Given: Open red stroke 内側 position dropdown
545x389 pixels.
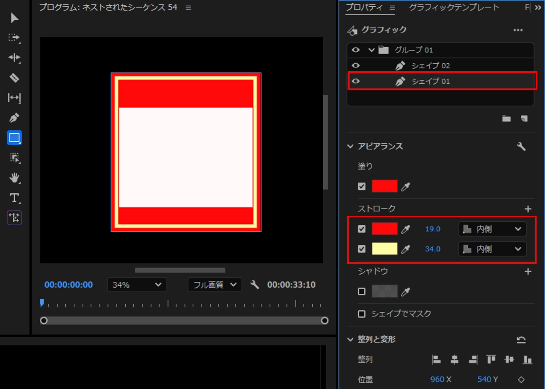Looking at the screenshot, I should pos(492,229).
